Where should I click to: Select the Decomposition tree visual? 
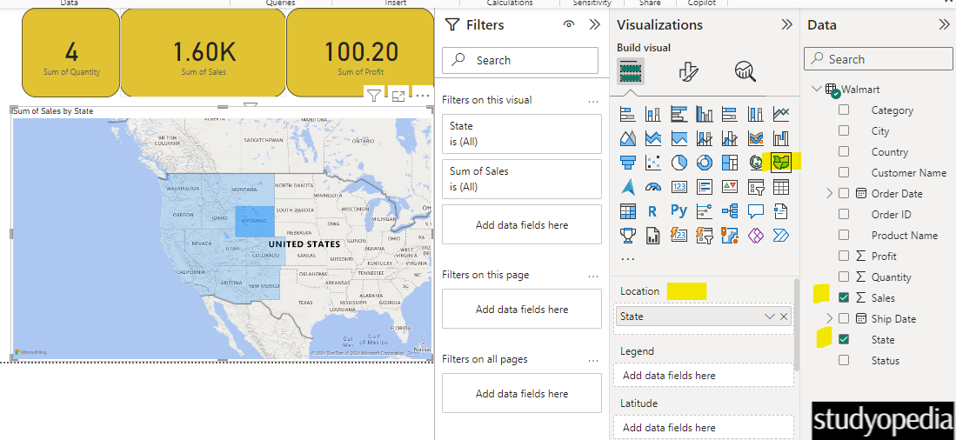pyautogui.click(x=730, y=210)
